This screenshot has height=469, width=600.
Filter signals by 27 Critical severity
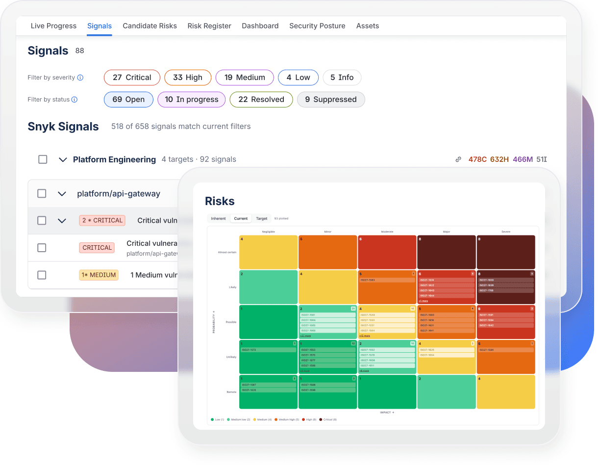(x=132, y=78)
